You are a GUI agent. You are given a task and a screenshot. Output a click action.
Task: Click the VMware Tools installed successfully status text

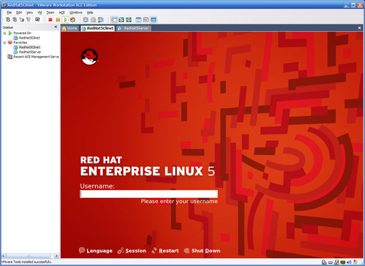27,262
